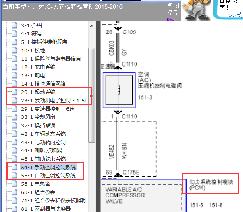Select 42-1 车辆动态系统
This screenshot has width=243, height=212.
(44, 134)
